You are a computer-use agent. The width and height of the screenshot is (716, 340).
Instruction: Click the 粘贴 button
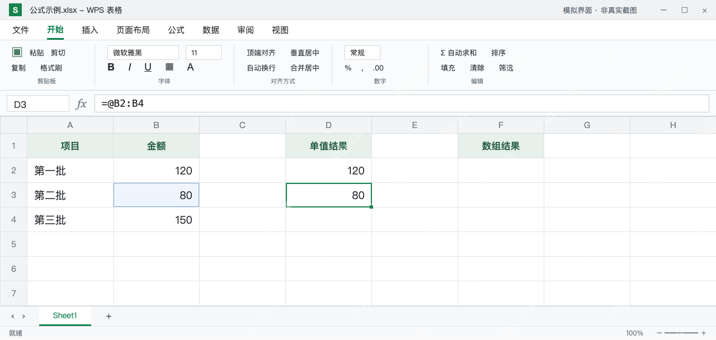pyautogui.click(x=37, y=53)
